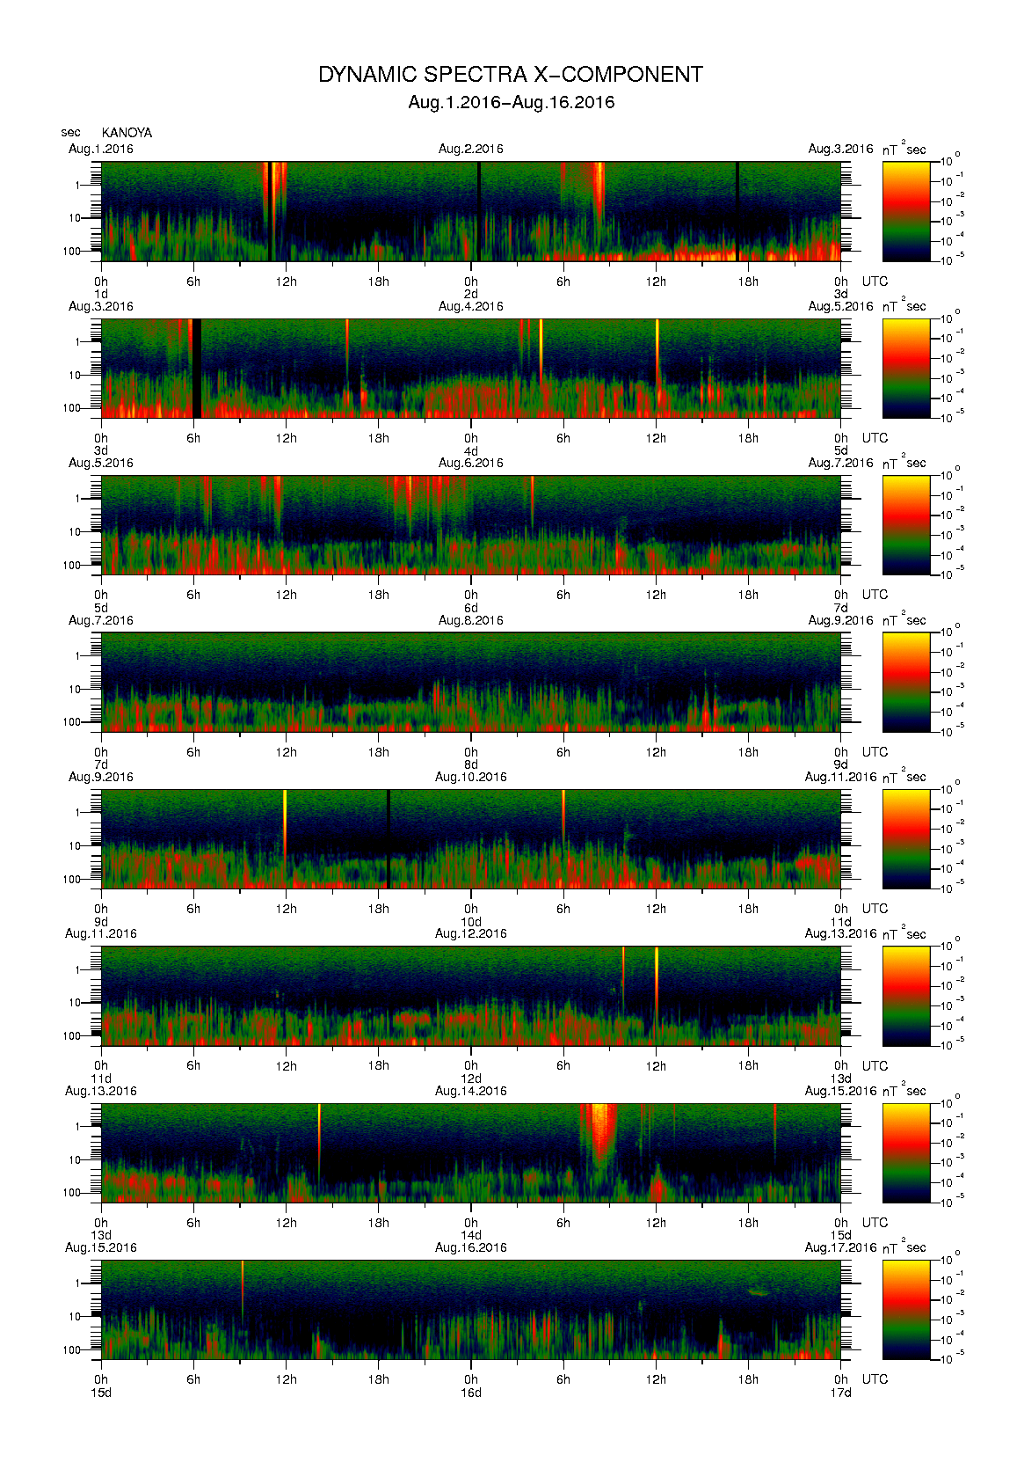Select the spectrogram panel spanning Aug.7 to Aug.9
The height and width of the screenshot is (1477, 1024).
[x=471, y=682]
